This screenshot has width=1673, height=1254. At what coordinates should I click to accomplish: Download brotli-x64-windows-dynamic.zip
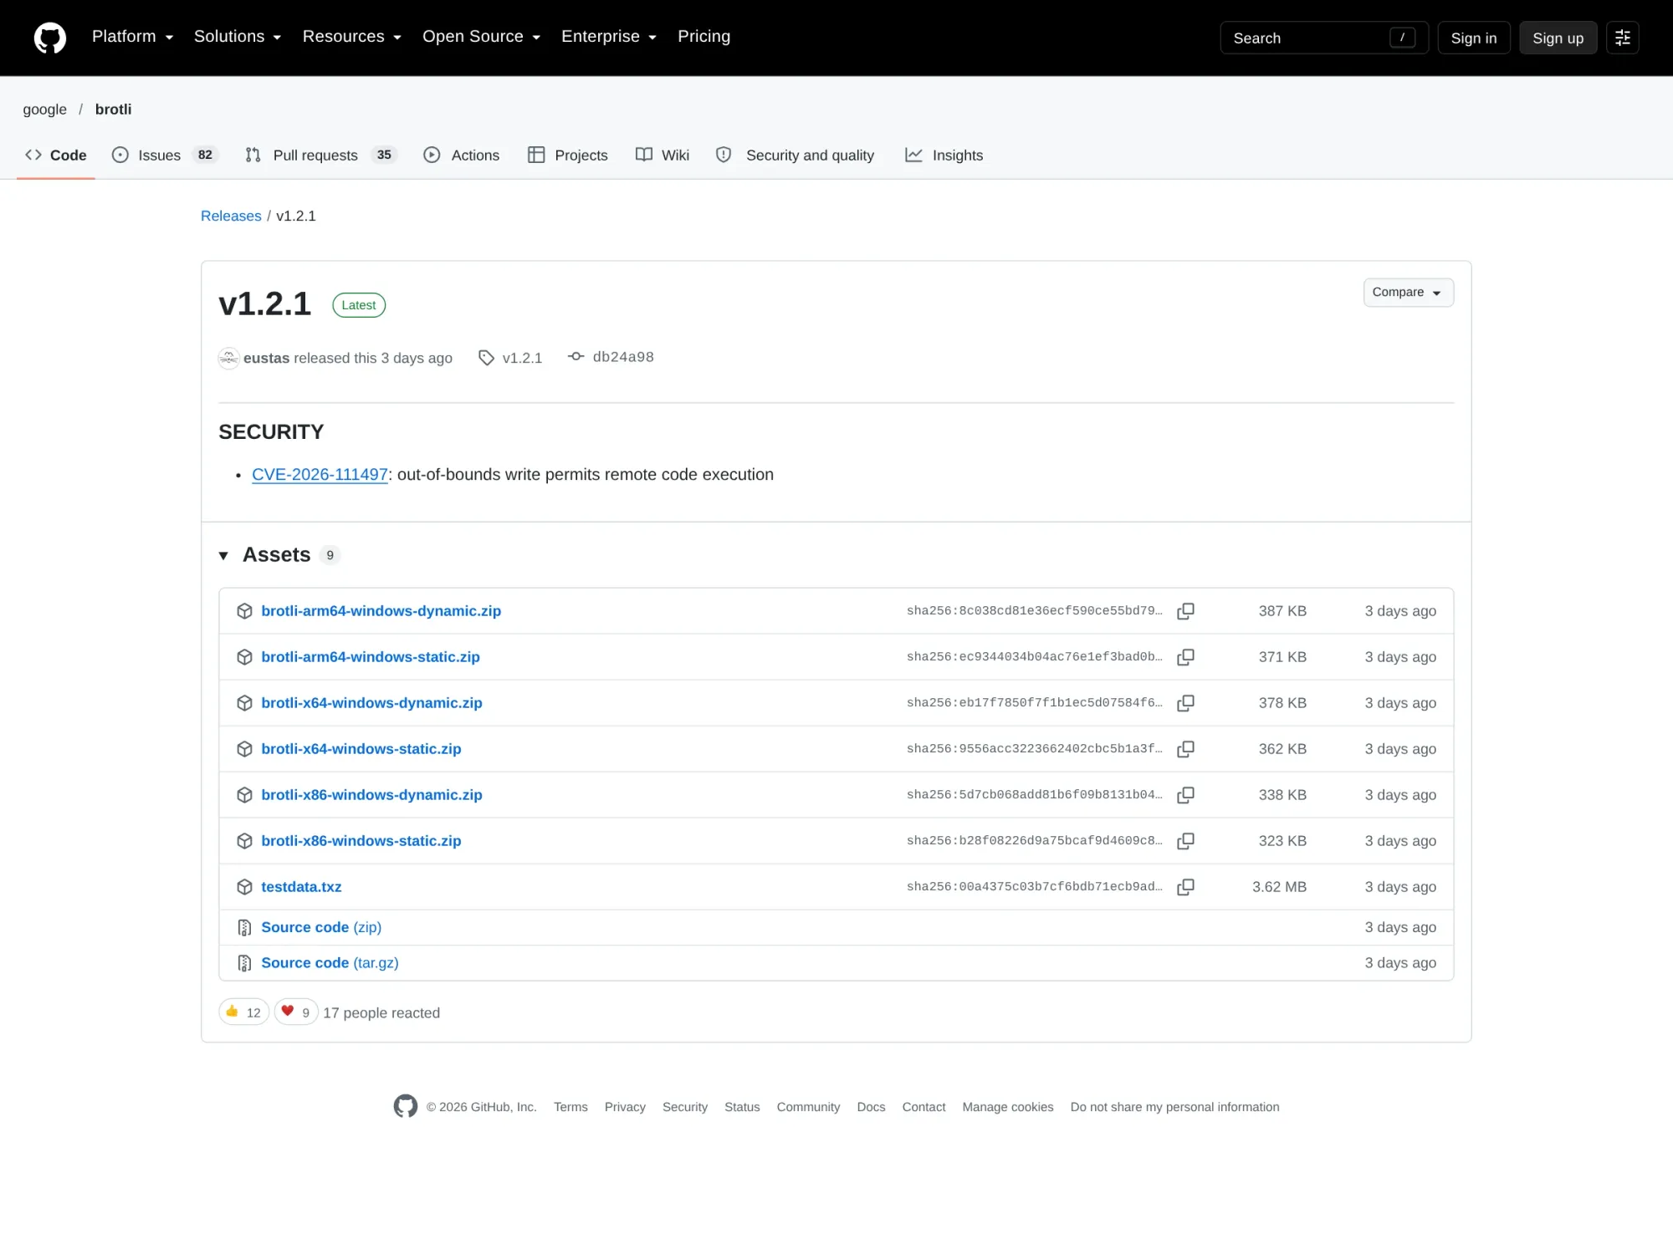point(371,703)
